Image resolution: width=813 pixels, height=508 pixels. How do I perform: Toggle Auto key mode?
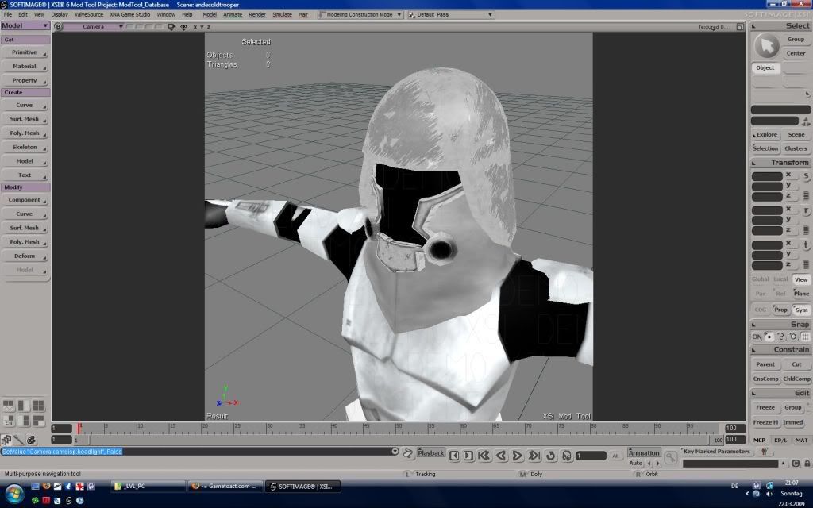pos(636,463)
